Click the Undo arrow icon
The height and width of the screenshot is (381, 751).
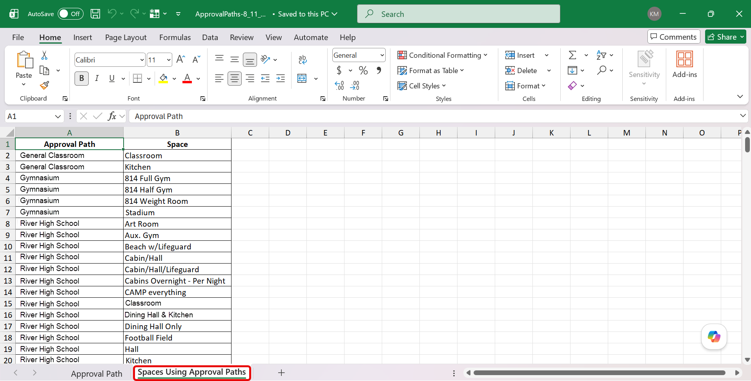[112, 14]
